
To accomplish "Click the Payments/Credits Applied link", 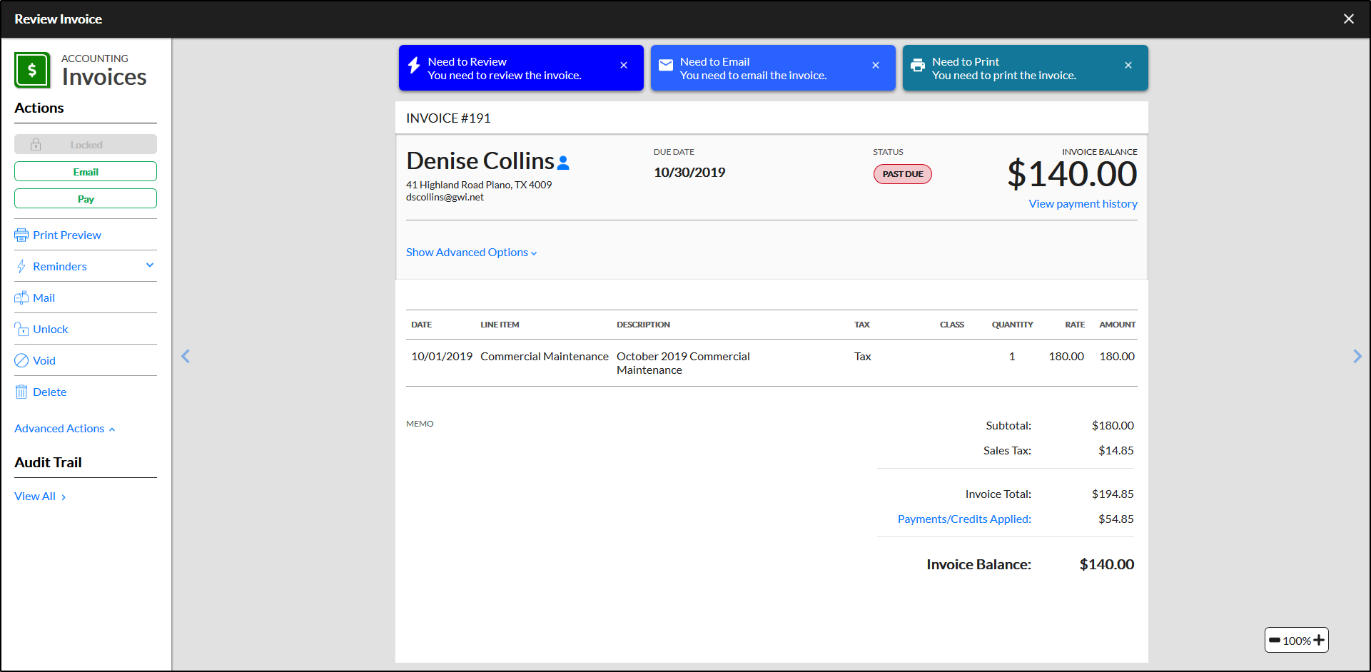I will pyautogui.click(x=964, y=519).
